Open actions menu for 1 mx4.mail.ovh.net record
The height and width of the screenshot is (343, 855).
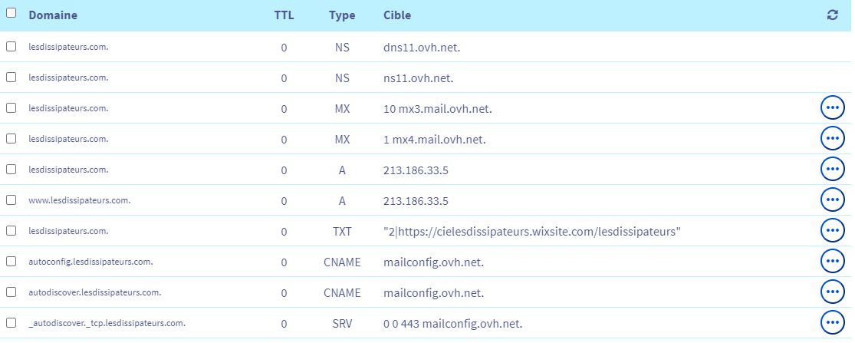tap(832, 139)
